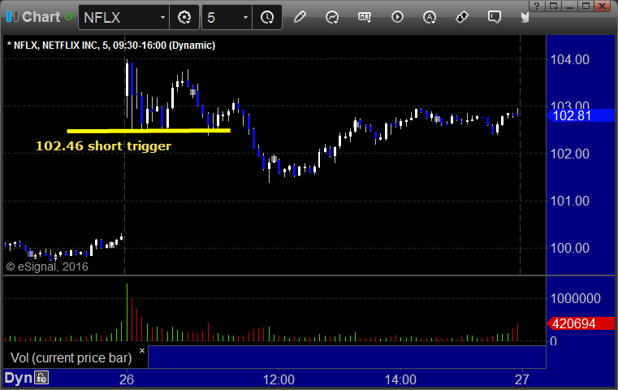The width and height of the screenshot is (618, 390).
Task: Click the detach window icon next to help
Action: point(553,6)
